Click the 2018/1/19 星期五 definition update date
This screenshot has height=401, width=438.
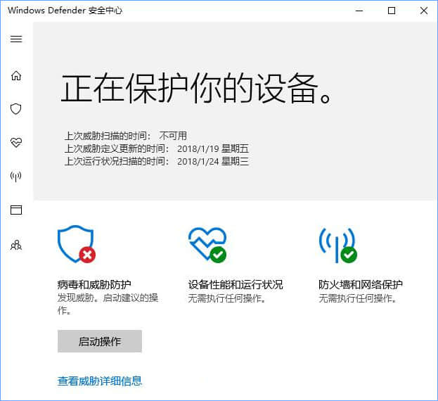point(213,148)
